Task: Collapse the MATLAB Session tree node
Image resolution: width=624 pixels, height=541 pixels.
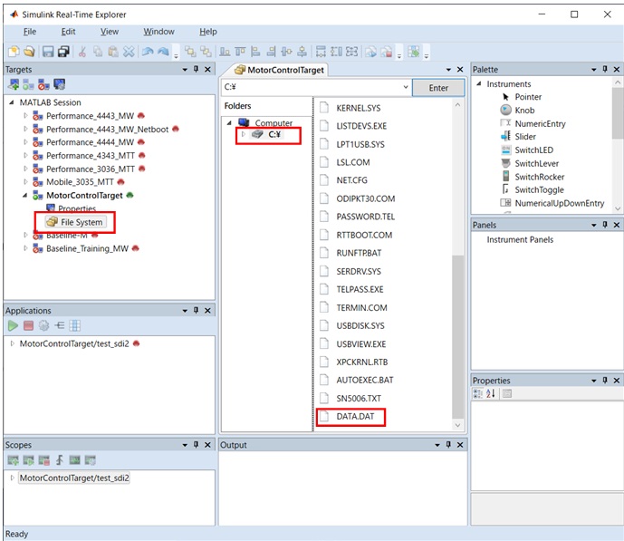Action: tap(12, 102)
